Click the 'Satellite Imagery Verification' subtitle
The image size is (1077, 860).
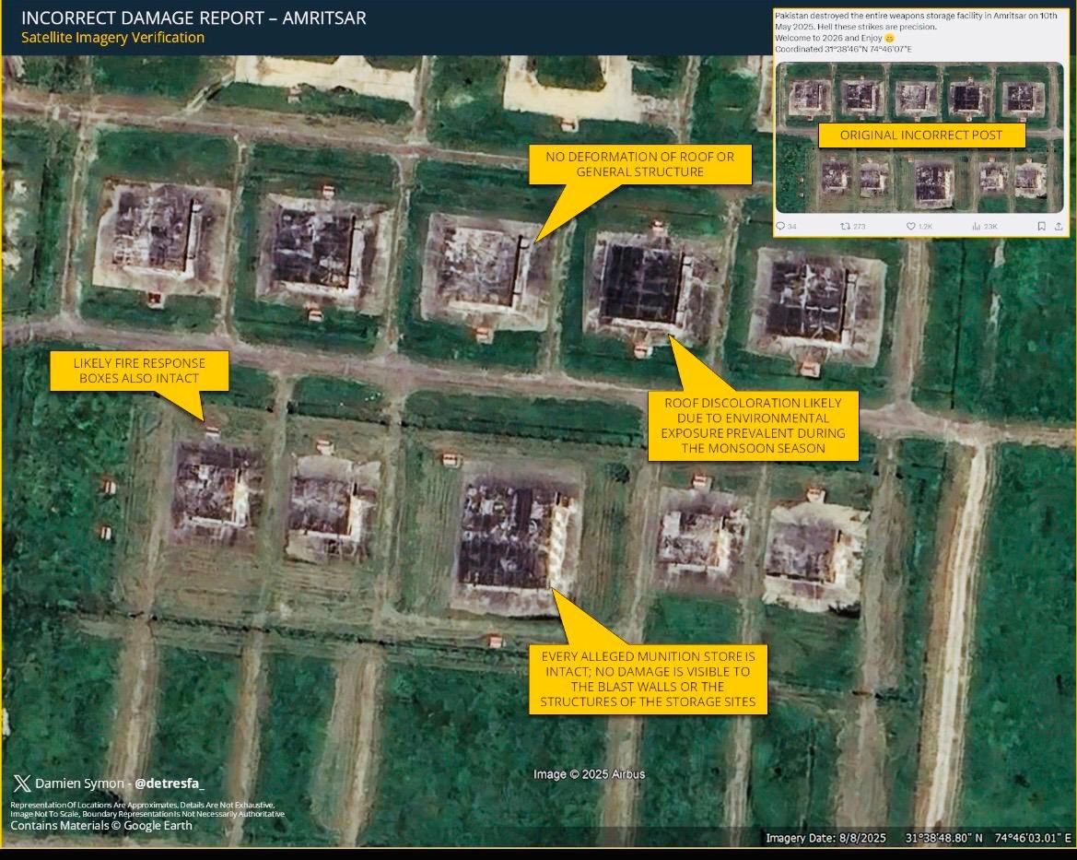point(112,38)
